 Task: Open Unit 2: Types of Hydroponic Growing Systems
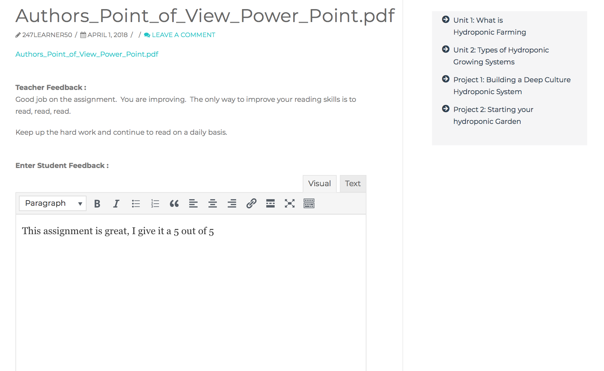(501, 56)
